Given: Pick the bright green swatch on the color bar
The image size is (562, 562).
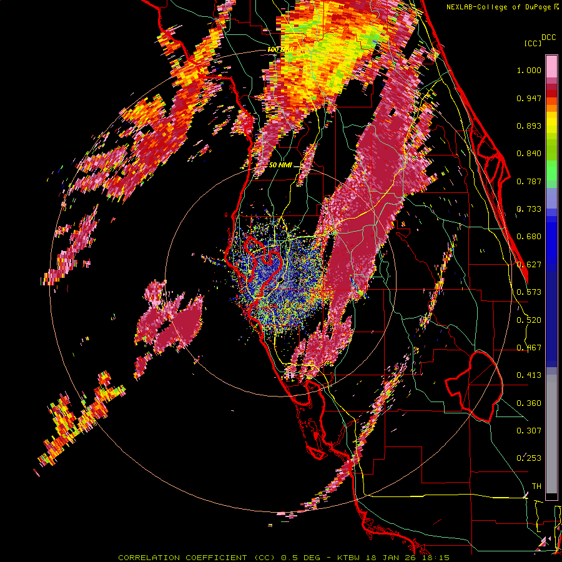Looking at the screenshot, I should (551, 170).
